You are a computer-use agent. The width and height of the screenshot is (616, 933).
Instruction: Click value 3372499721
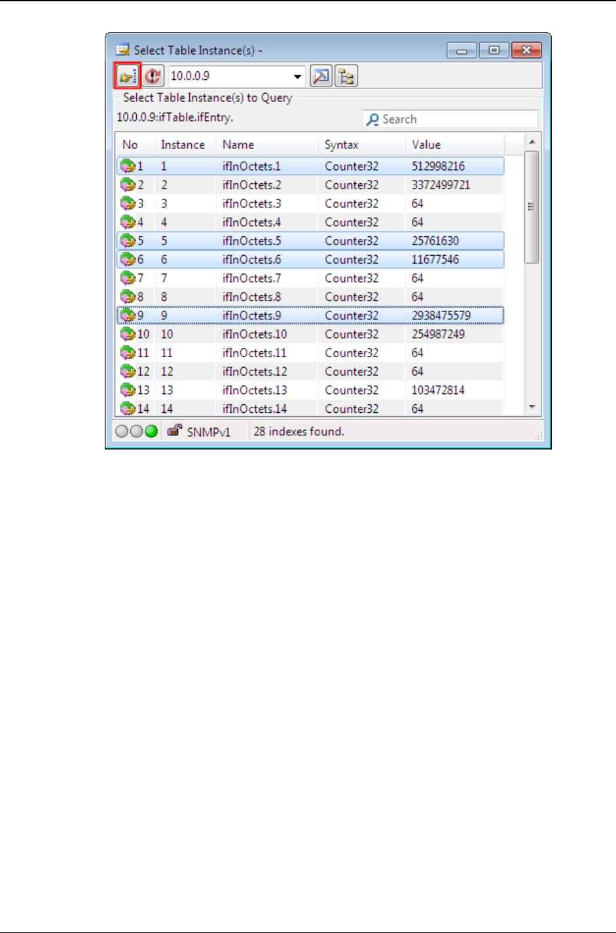[x=441, y=185]
